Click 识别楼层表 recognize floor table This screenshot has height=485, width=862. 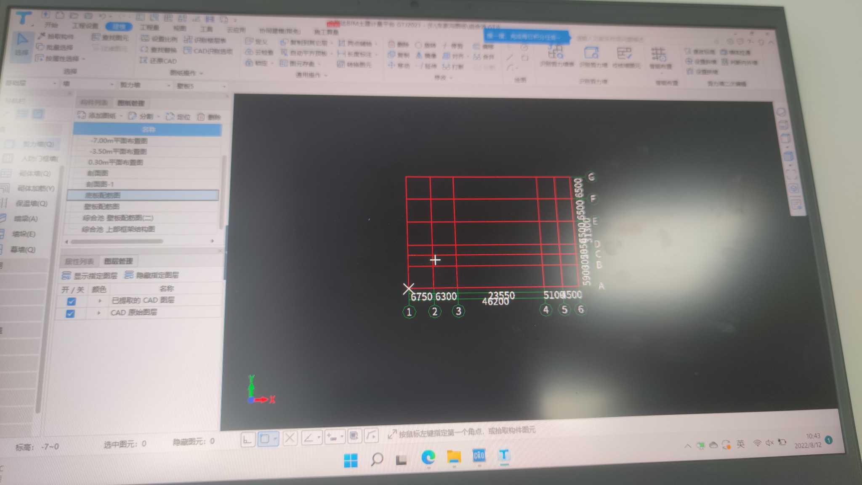coord(205,40)
